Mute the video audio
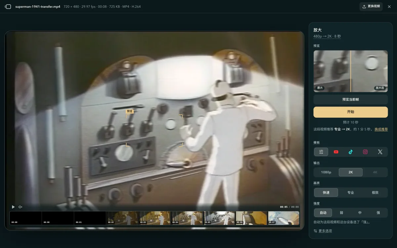 tap(20, 207)
